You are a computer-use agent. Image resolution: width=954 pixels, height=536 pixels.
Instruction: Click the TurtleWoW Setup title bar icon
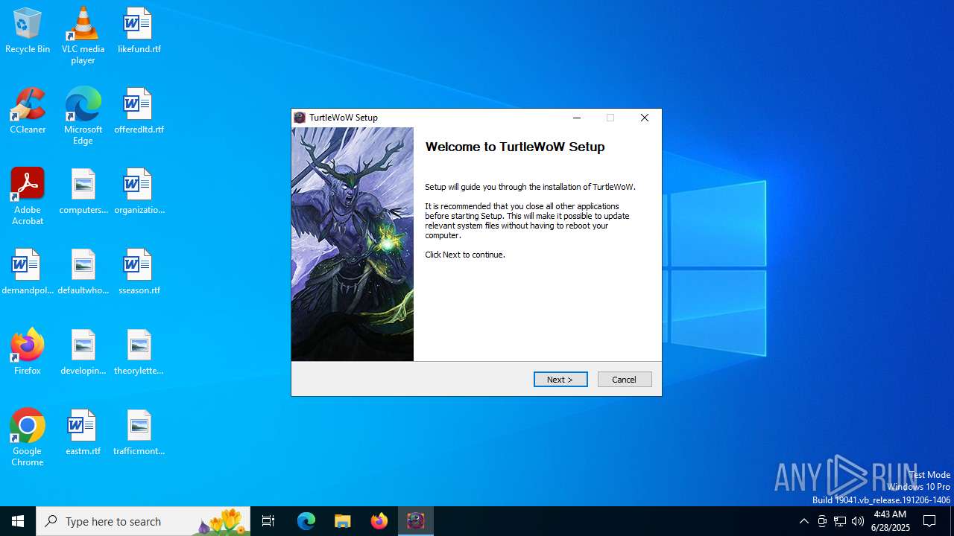(300, 118)
